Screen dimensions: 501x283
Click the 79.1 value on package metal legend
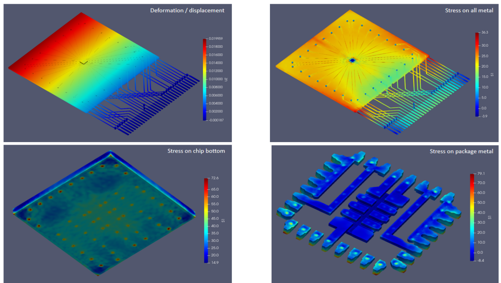coord(481,173)
